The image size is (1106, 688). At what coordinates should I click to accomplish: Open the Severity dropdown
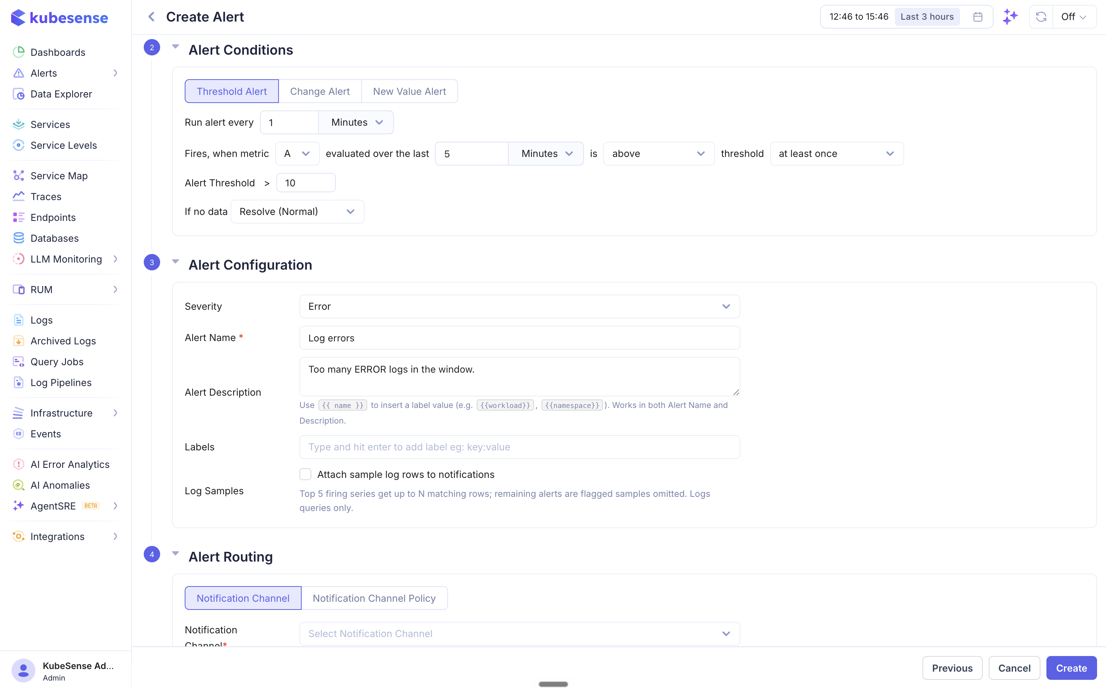coord(519,306)
